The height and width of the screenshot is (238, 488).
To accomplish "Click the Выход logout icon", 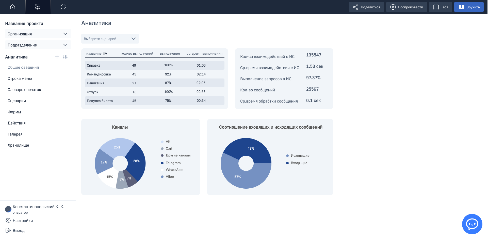I will click(x=8, y=230).
